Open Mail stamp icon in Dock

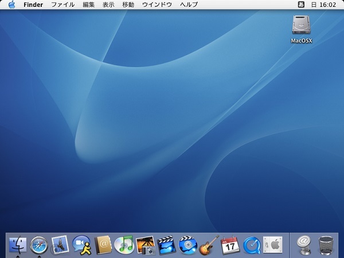[x=60, y=244]
